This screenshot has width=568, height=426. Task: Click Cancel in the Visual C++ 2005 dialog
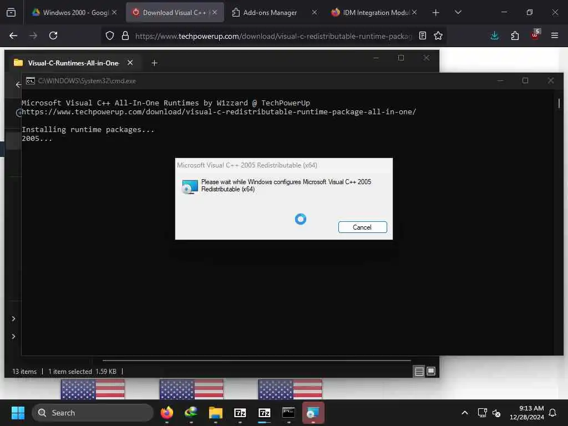(x=362, y=227)
